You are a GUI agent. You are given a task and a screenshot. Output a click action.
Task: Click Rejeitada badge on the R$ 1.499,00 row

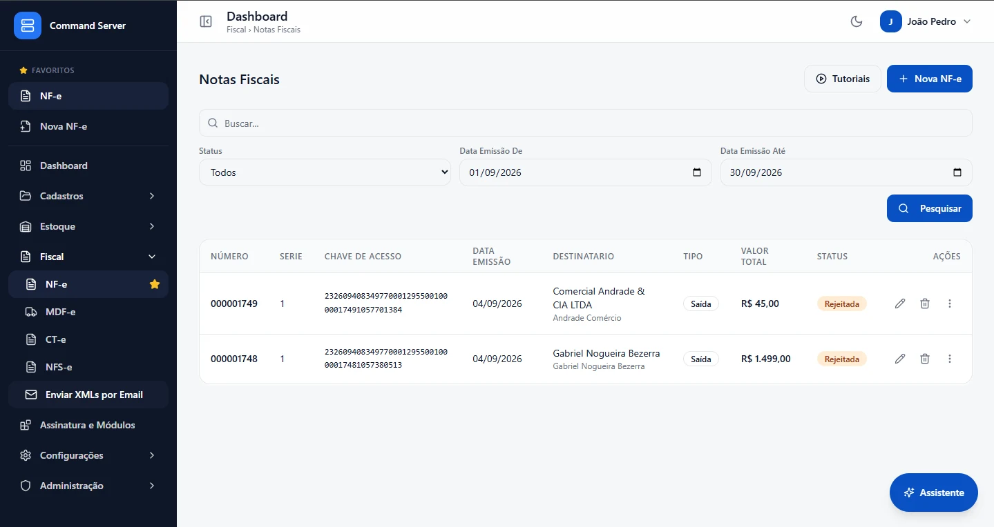pos(841,359)
